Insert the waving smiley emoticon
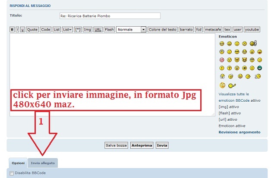This screenshot has height=178, width=271. pyautogui.click(x=231, y=85)
